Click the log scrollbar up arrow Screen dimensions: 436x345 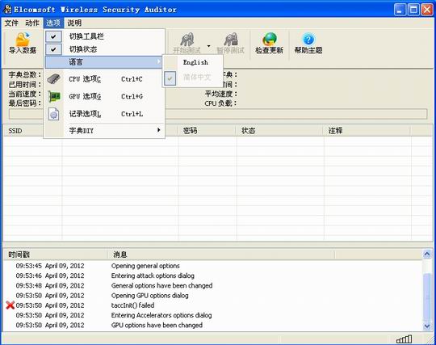(x=427, y=255)
